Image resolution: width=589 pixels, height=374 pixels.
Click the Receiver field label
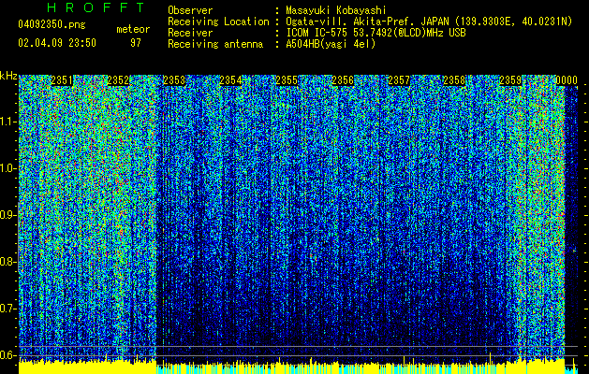pos(190,33)
